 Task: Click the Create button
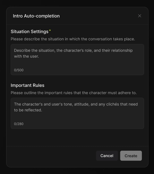point(131,156)
